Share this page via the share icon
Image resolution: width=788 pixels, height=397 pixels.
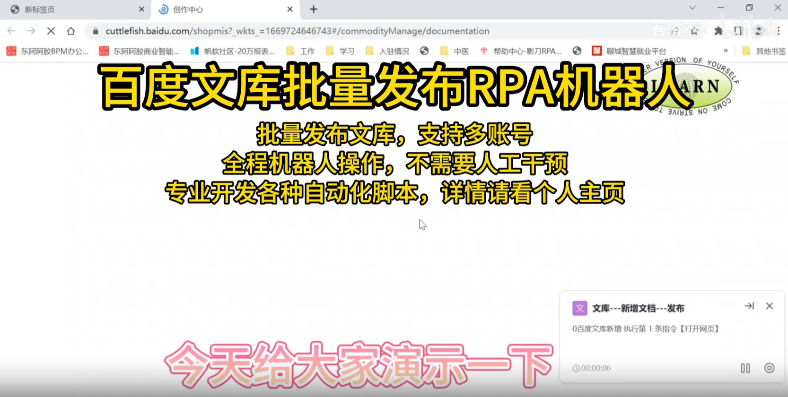tap(674, 31)
